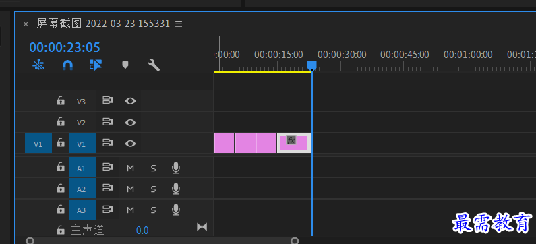The image size is (536, 244).
Task: Click the timeline horizontal scroll bar
Action: click(162, 241)
